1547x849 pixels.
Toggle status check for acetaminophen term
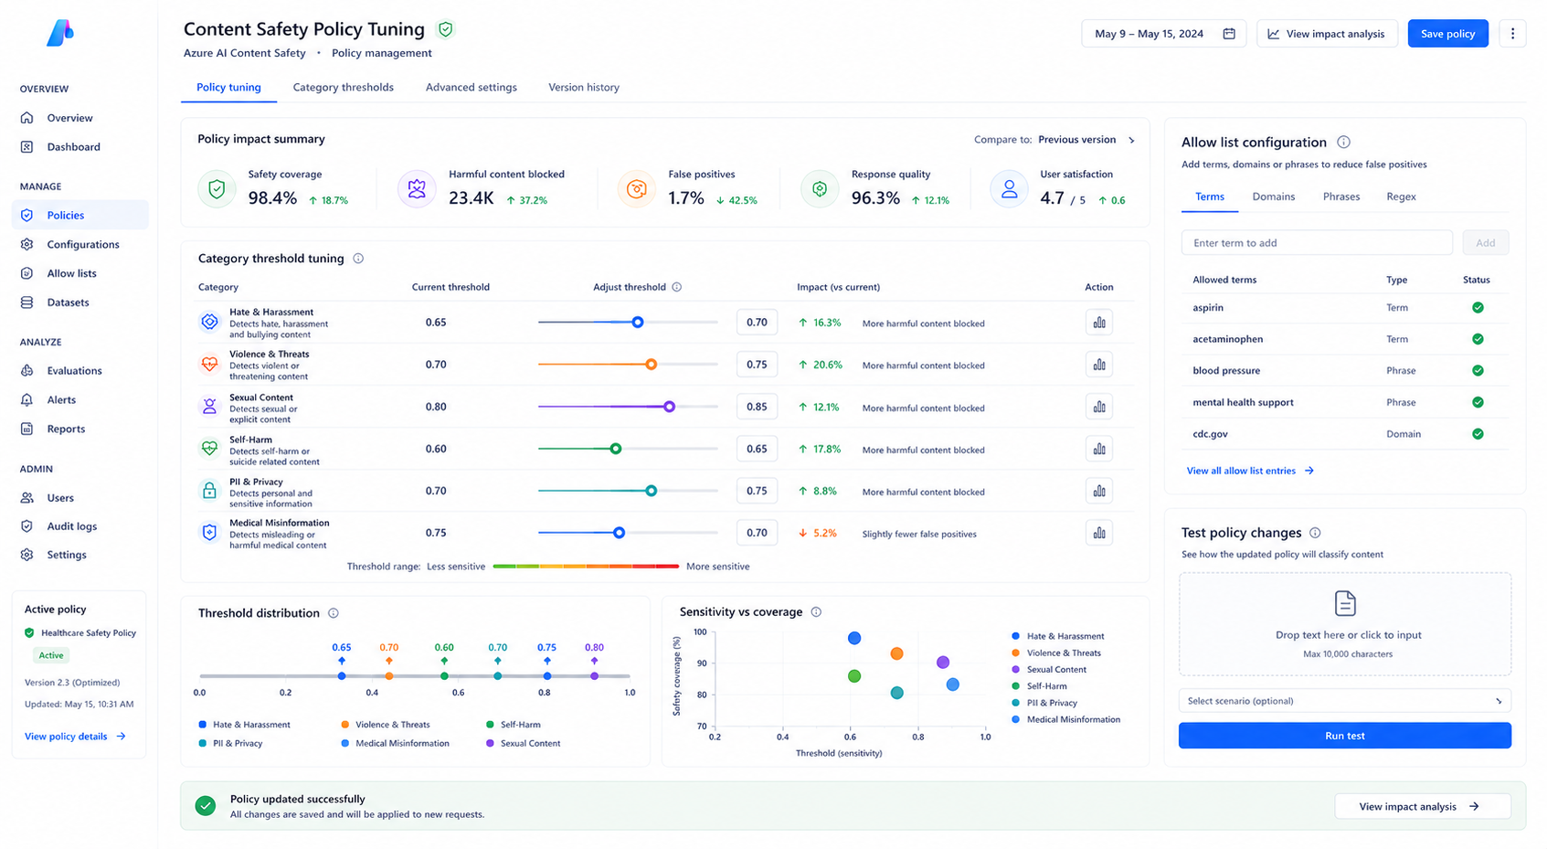(1478, 339)
